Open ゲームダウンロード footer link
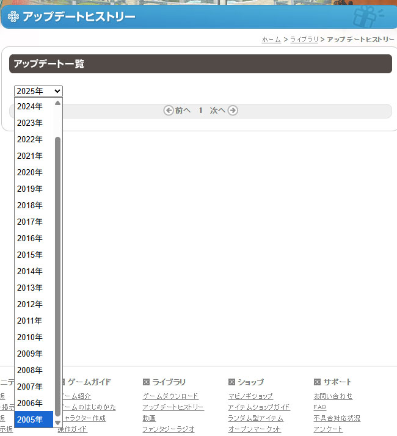This screenshot has width=397, height=436. (170, 396)
